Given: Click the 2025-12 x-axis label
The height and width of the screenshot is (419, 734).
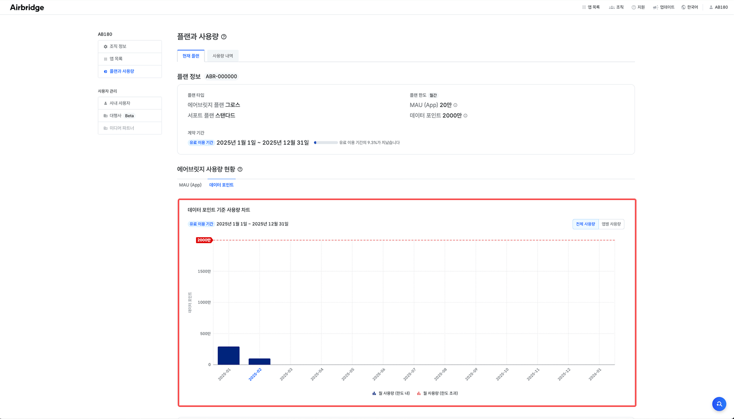Looking at the screenshot, I should pos(564,374).
